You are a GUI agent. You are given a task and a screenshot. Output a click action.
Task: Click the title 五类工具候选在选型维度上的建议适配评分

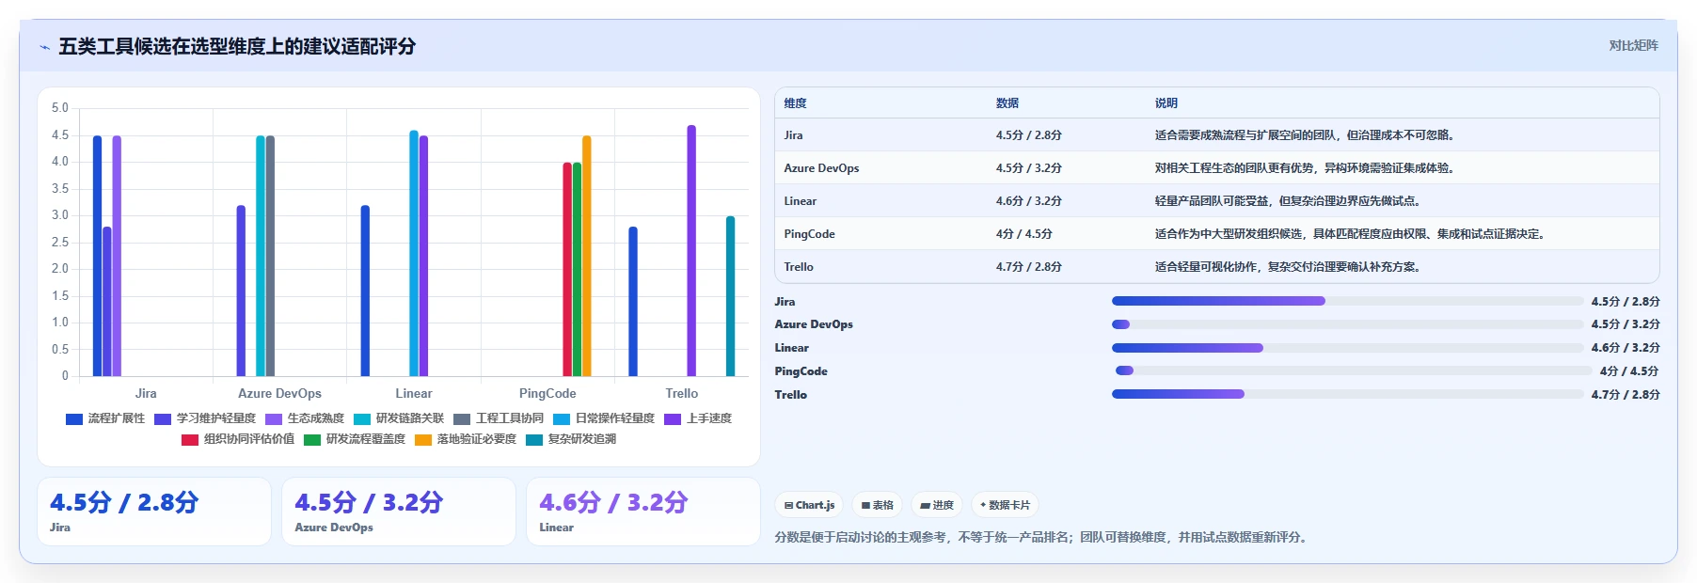(x=237, y=46)
